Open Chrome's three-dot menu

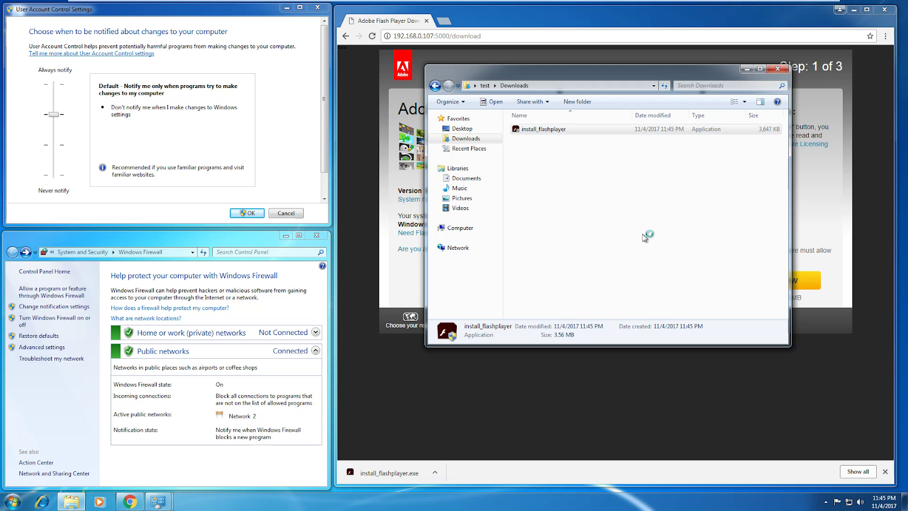(x=885, y=36)
